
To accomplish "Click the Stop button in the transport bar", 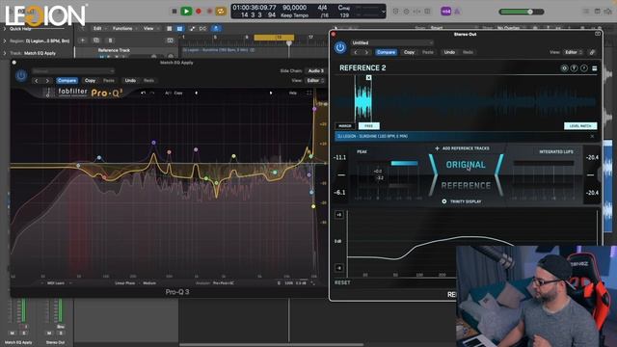I will (174, 12).
